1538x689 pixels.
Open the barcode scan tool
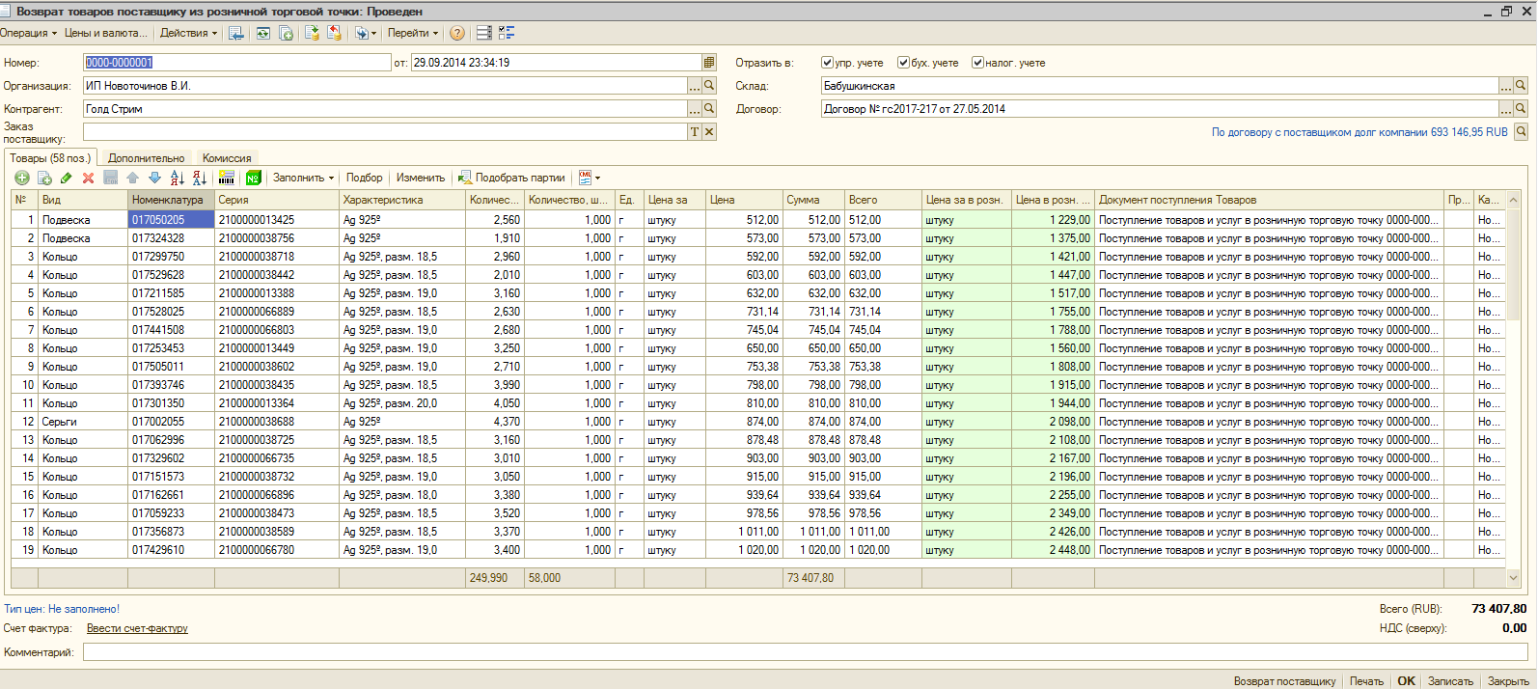coord(227,178)
